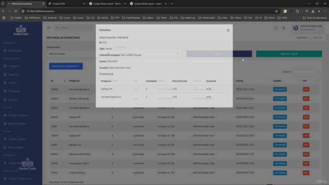The width and height of the screenshot is (329, 185).
Task: Click Ver Detalle for row 53654
Action: click(280, 173)
